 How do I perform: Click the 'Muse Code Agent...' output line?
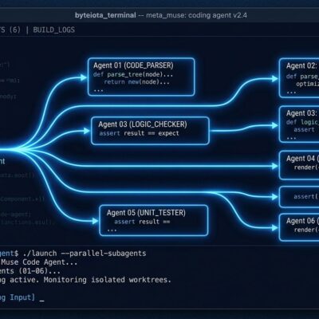coord(39,262)
